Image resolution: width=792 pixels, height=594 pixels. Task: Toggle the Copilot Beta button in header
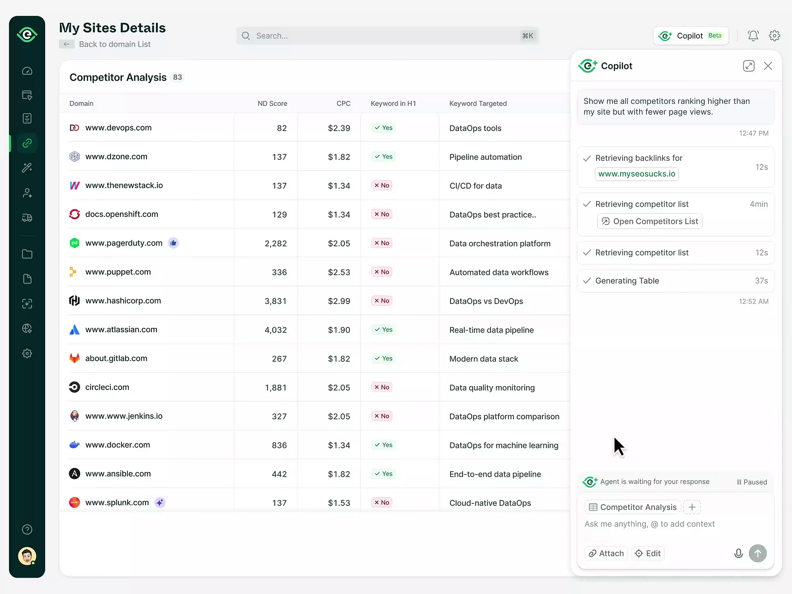(x=691, y=36)
